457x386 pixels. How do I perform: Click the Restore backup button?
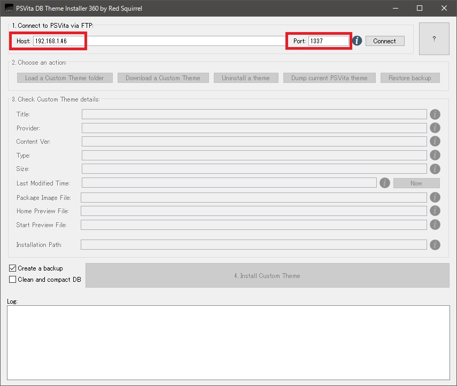[x=410, y=78]
